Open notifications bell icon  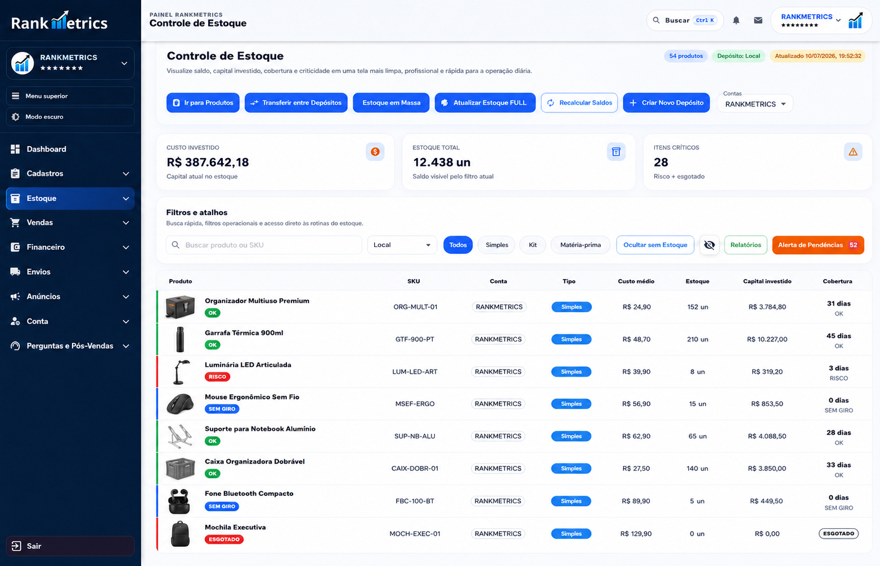(736, 20)
